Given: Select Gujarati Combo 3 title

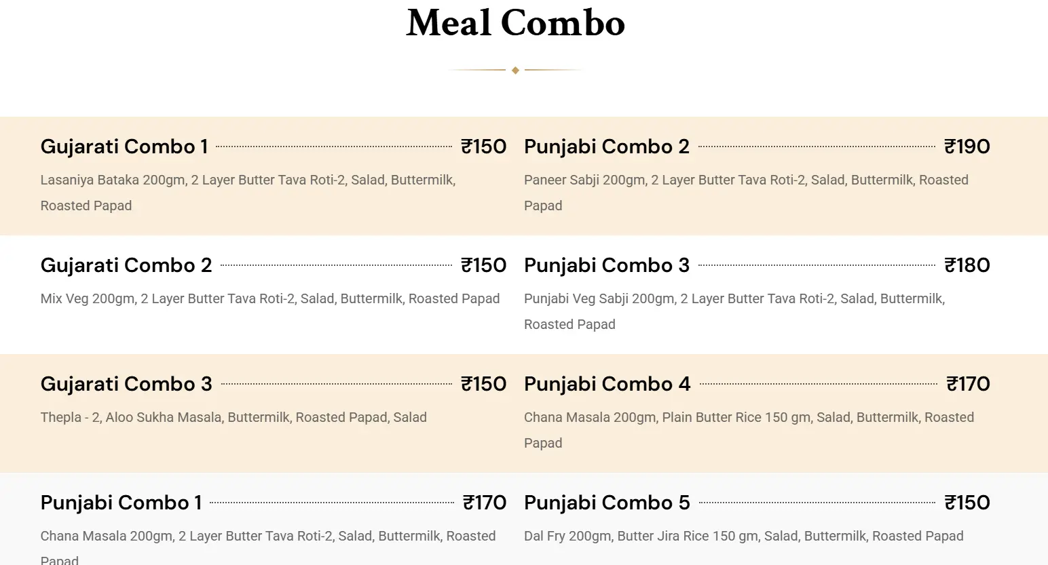Looking at the screenshot, I should (126, 384).
